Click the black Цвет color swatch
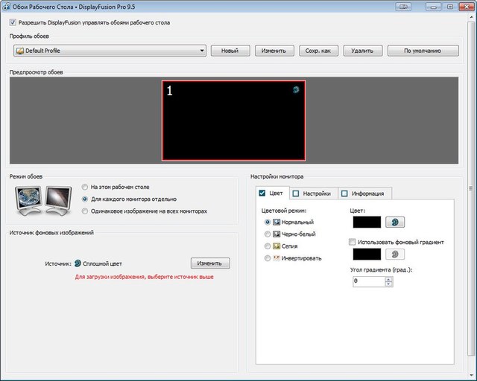 (365, 222)
